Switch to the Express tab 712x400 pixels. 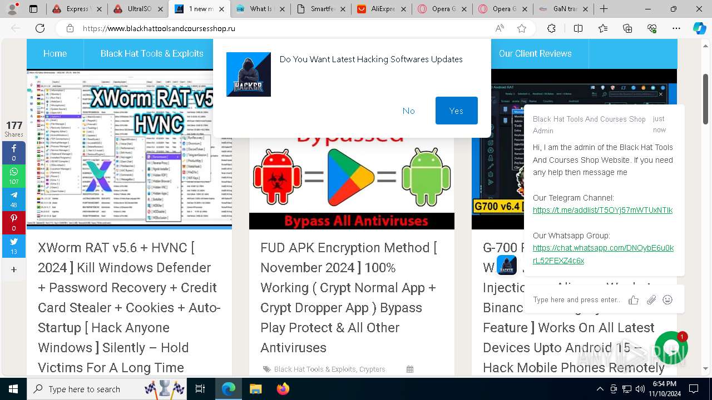click(77, 9)
